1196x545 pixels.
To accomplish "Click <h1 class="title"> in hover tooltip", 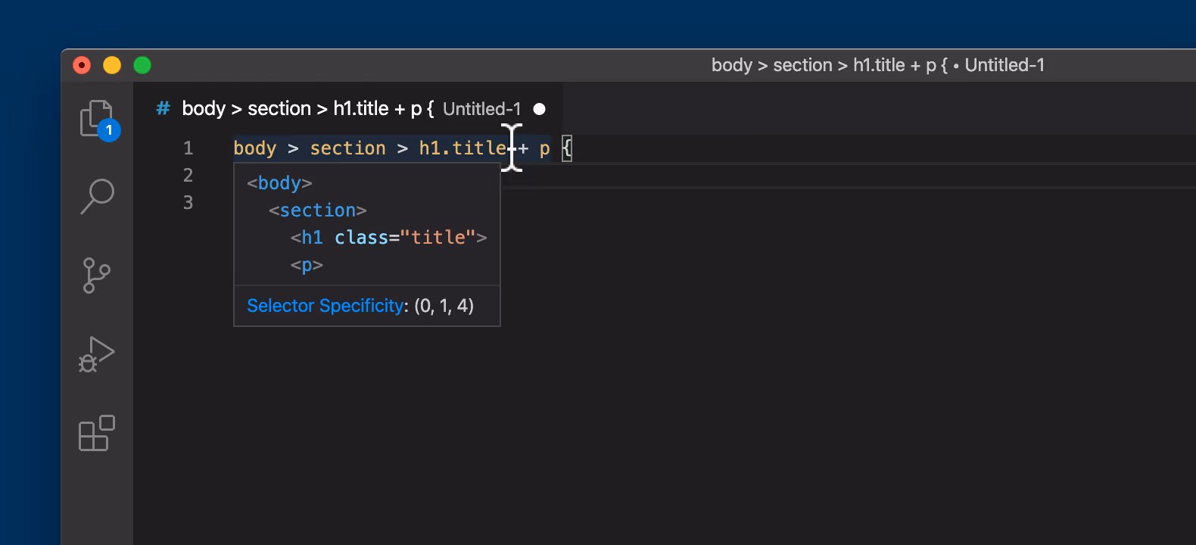I will click(389, 238).
